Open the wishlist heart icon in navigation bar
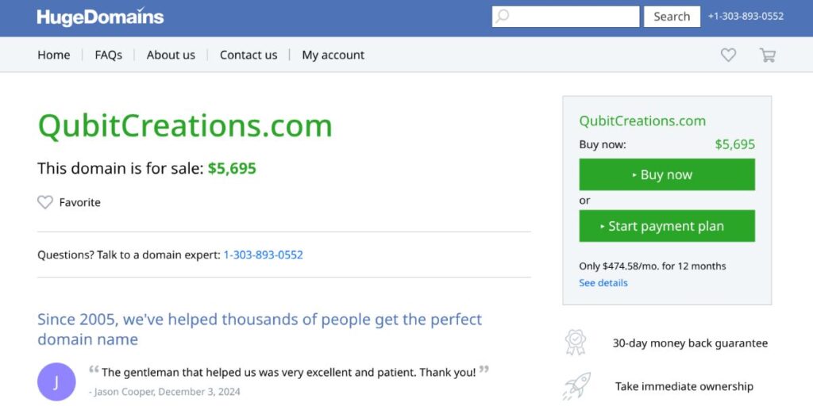Screen dimensions: 813x406 [x=728, y=55]
